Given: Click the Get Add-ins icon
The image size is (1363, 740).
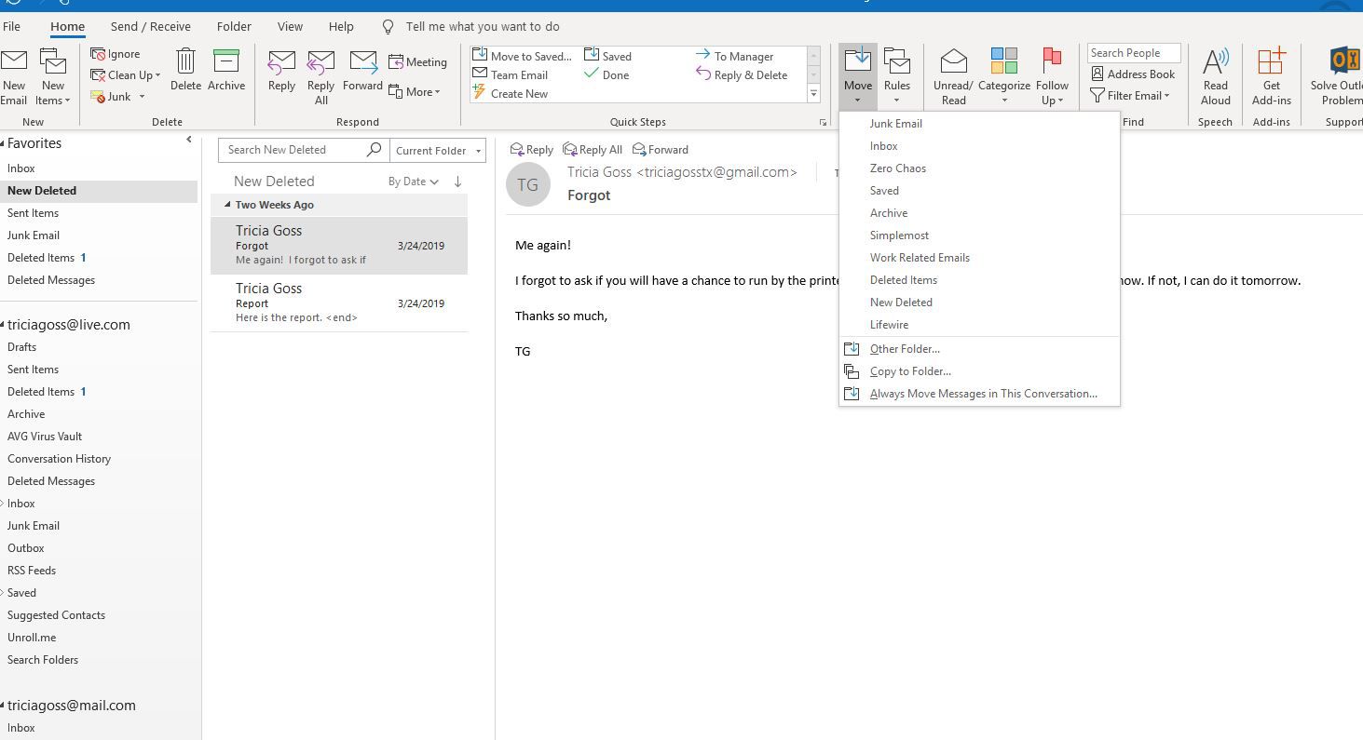Looking at the screenshot, I should [x=1271, y=61].
